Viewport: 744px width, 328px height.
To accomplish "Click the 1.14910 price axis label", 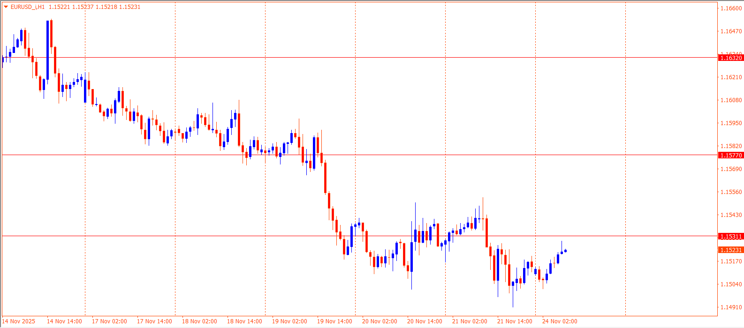I will click(732, 307).
